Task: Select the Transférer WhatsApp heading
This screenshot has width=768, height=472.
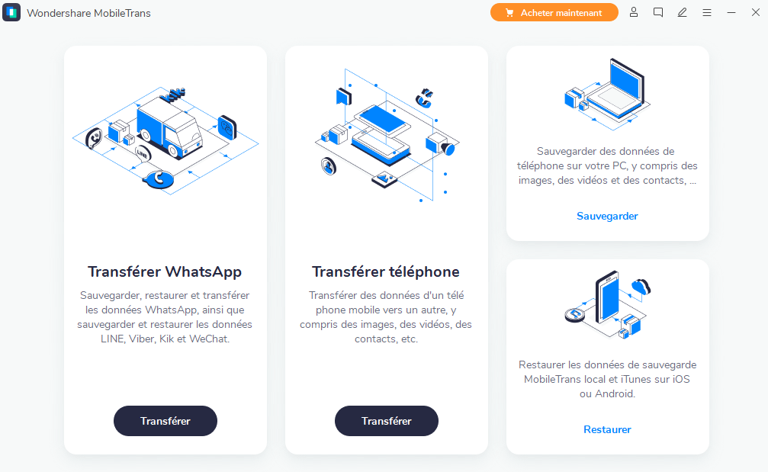Action: pyautogui.click(x=165, y=271)
